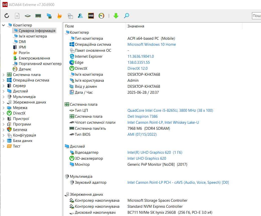Open the DirectX 12.0 link
The width and height of the screenshot is (261, 216).
[x=138, y=68]
